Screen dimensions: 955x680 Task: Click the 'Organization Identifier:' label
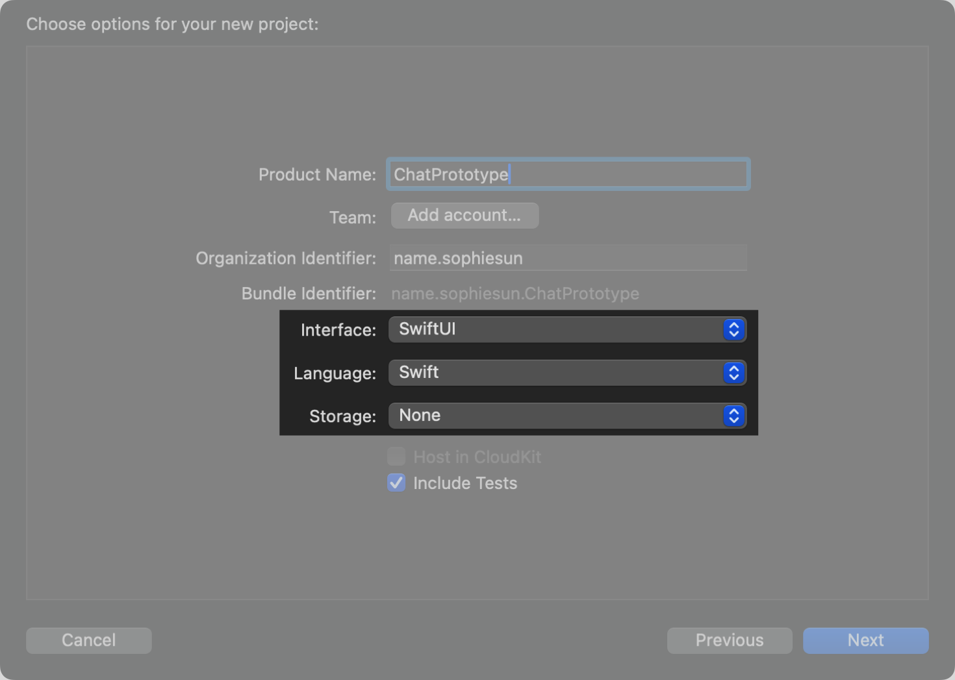click(x=286, y=258)
